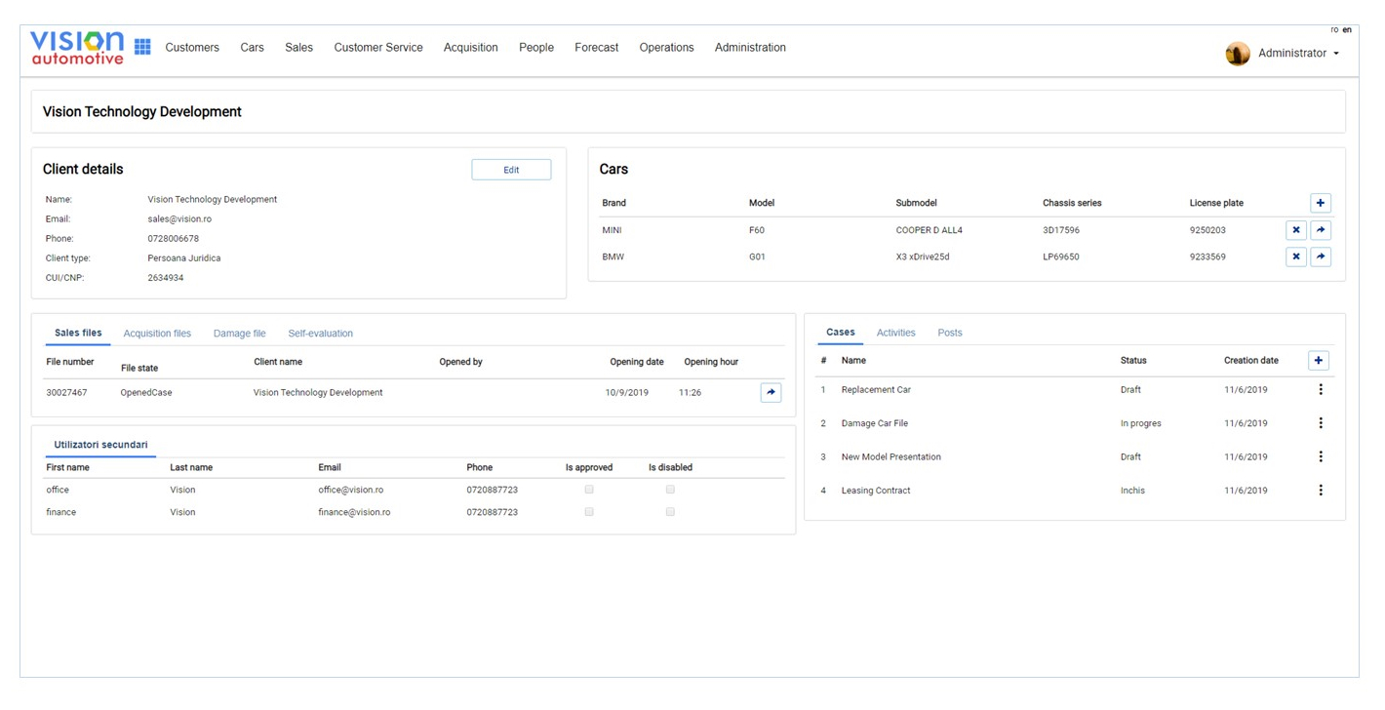Toggle Is disabled for finance user

[x=670, y=512]
